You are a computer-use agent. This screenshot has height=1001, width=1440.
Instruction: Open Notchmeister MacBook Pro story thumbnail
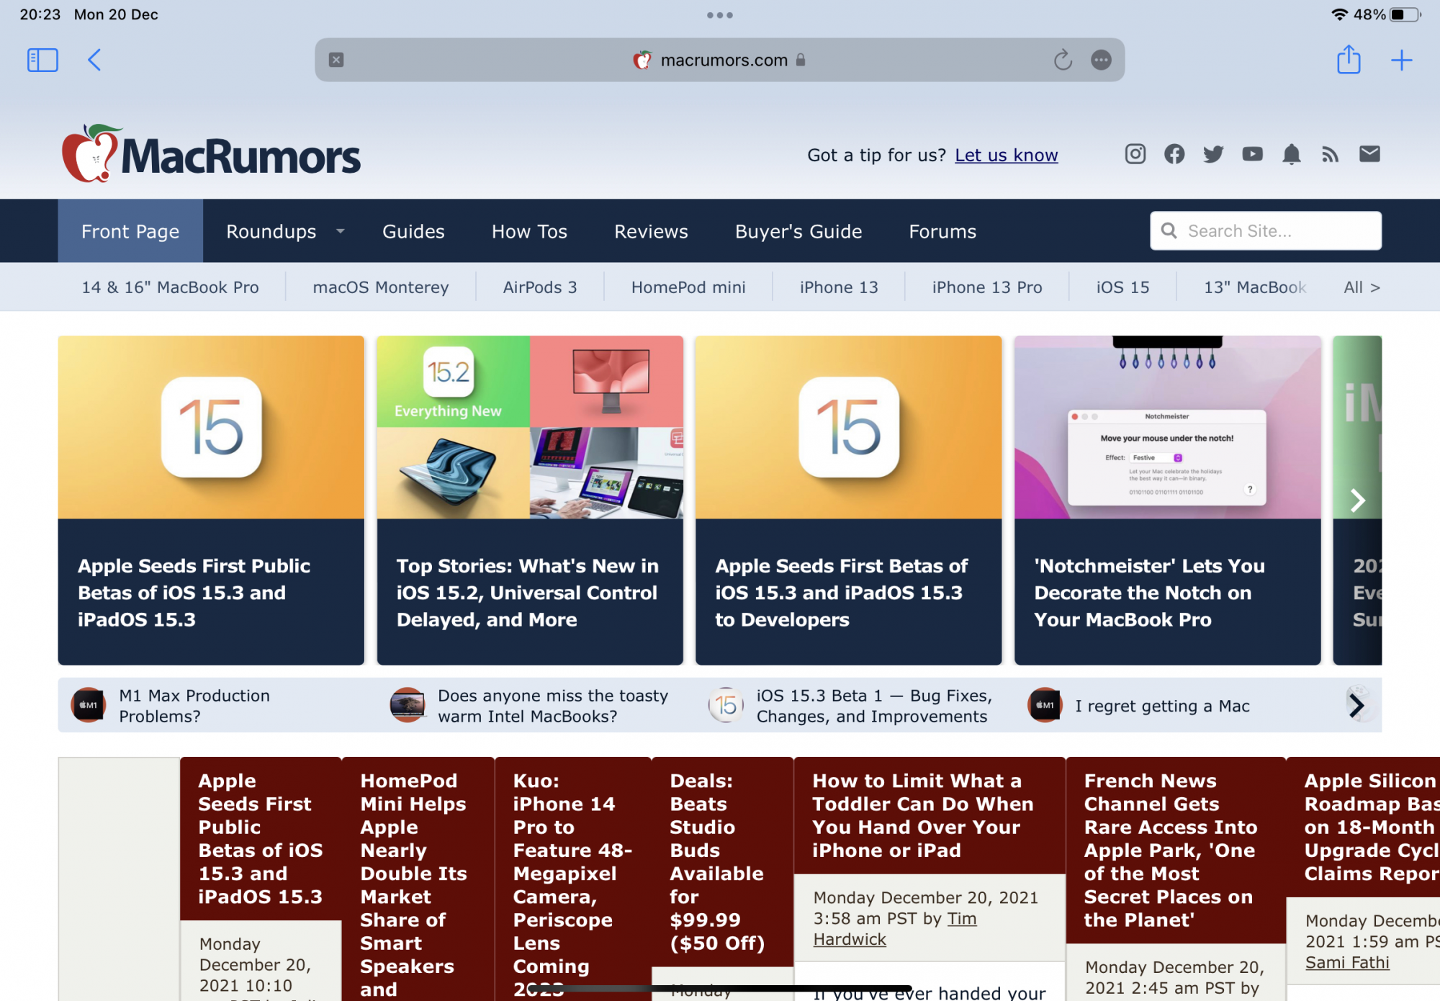coord(1167,427)
